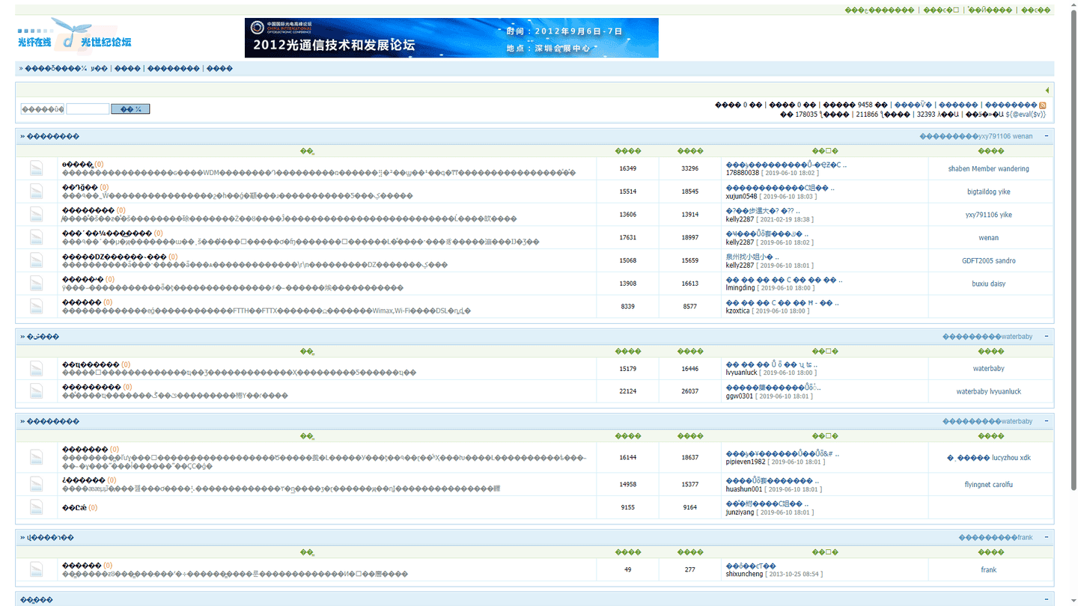Open moderator flyingnet's profile
This screenshot has width=1078, height=606.
pyautogui.click(x=978, y=485)
